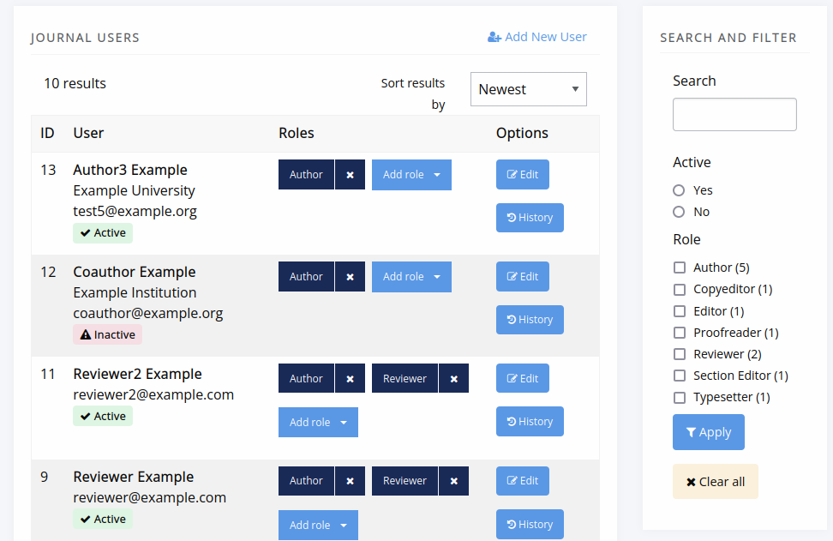Check the Copyeditor role filter

680,290
